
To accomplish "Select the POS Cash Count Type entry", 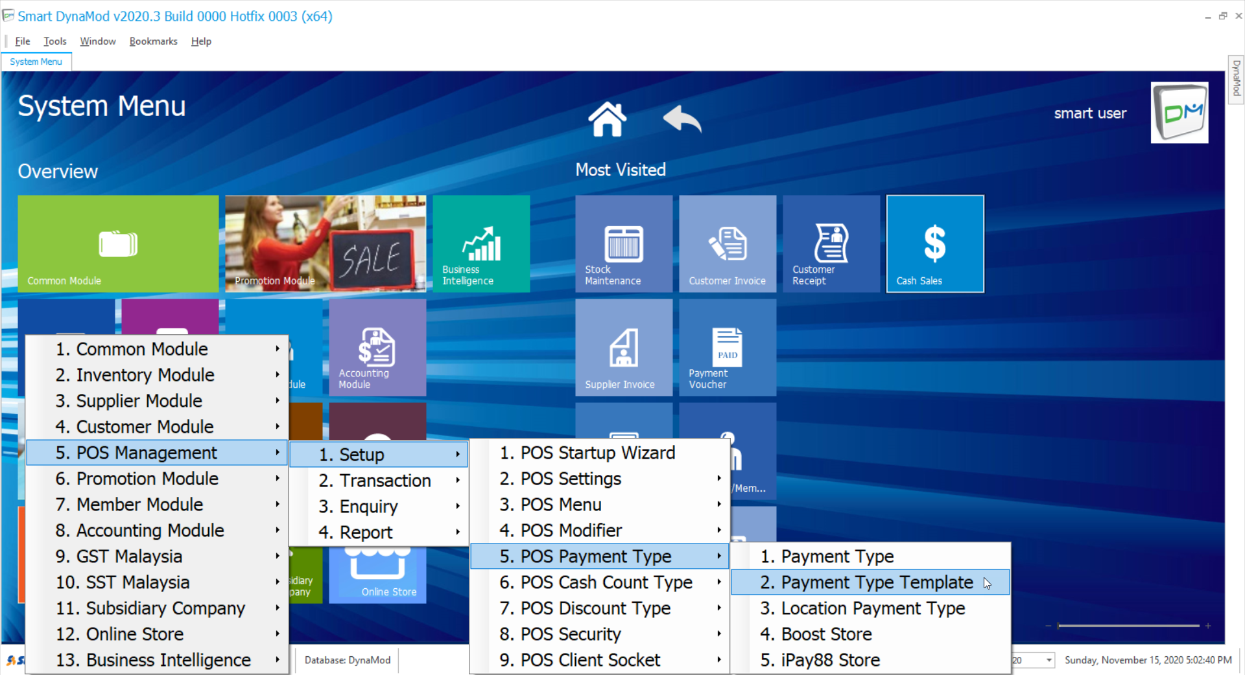I will [600, 582].
